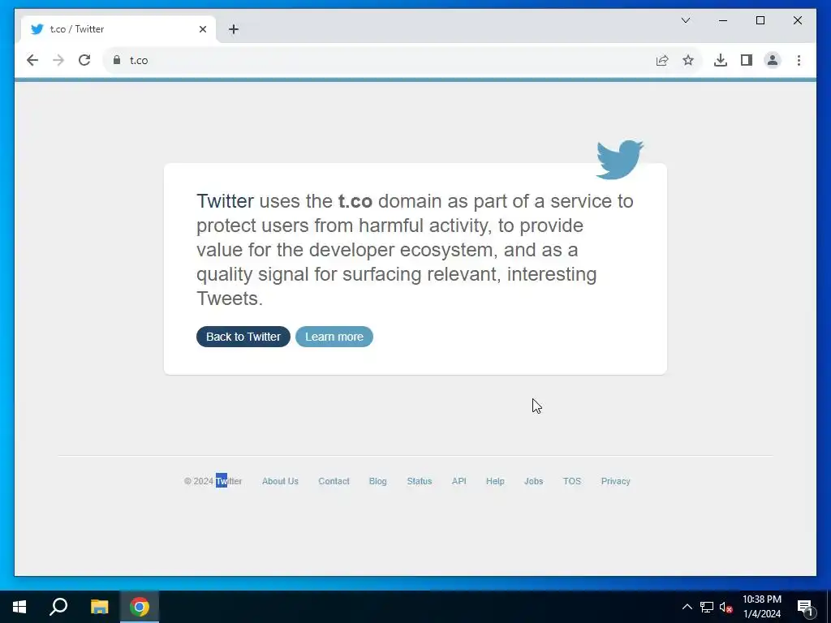Open the Jobs footer link
The height and width of the screenshot is (623, 831).
(x=534, y=481)
